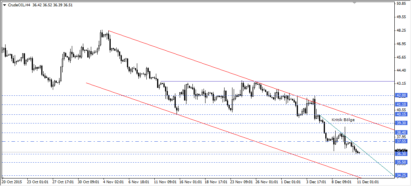Click the CrudeOIL,H4 symbol title text
Screen dimensions: 411x186
[x=19, y=5]
